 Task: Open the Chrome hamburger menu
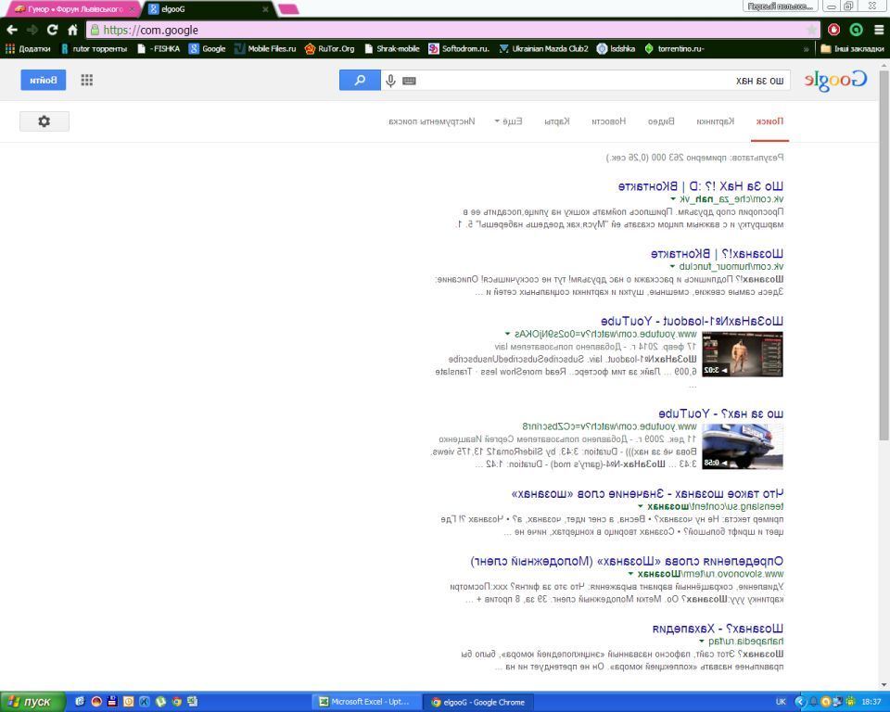(879, 30)
